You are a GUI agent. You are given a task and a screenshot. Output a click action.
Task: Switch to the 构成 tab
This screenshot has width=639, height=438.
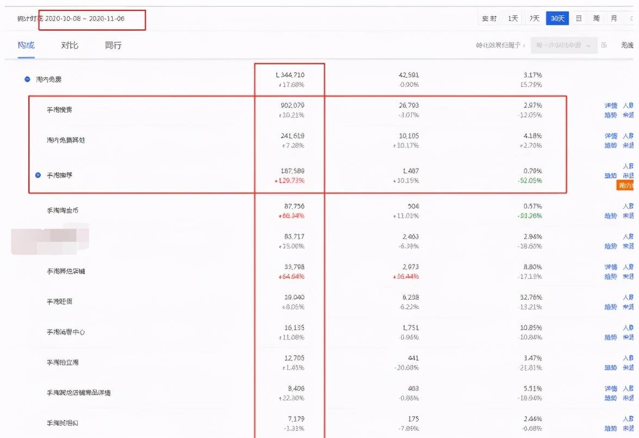26,45
